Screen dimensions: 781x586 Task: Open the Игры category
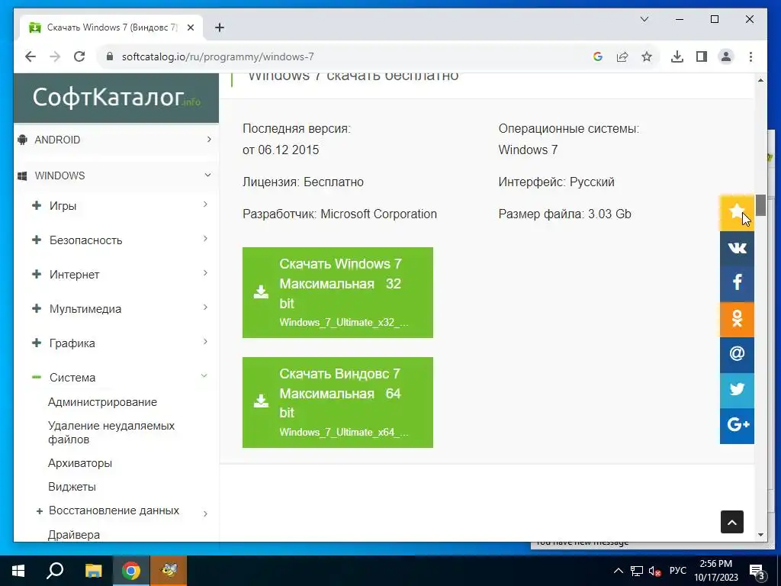(63, 206)
